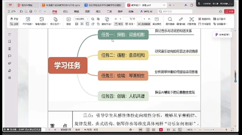
Task: Set the view to actual size
Action: (x=77, y=24)
